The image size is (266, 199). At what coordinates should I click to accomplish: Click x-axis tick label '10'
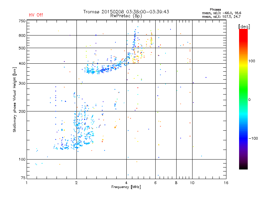192,183
